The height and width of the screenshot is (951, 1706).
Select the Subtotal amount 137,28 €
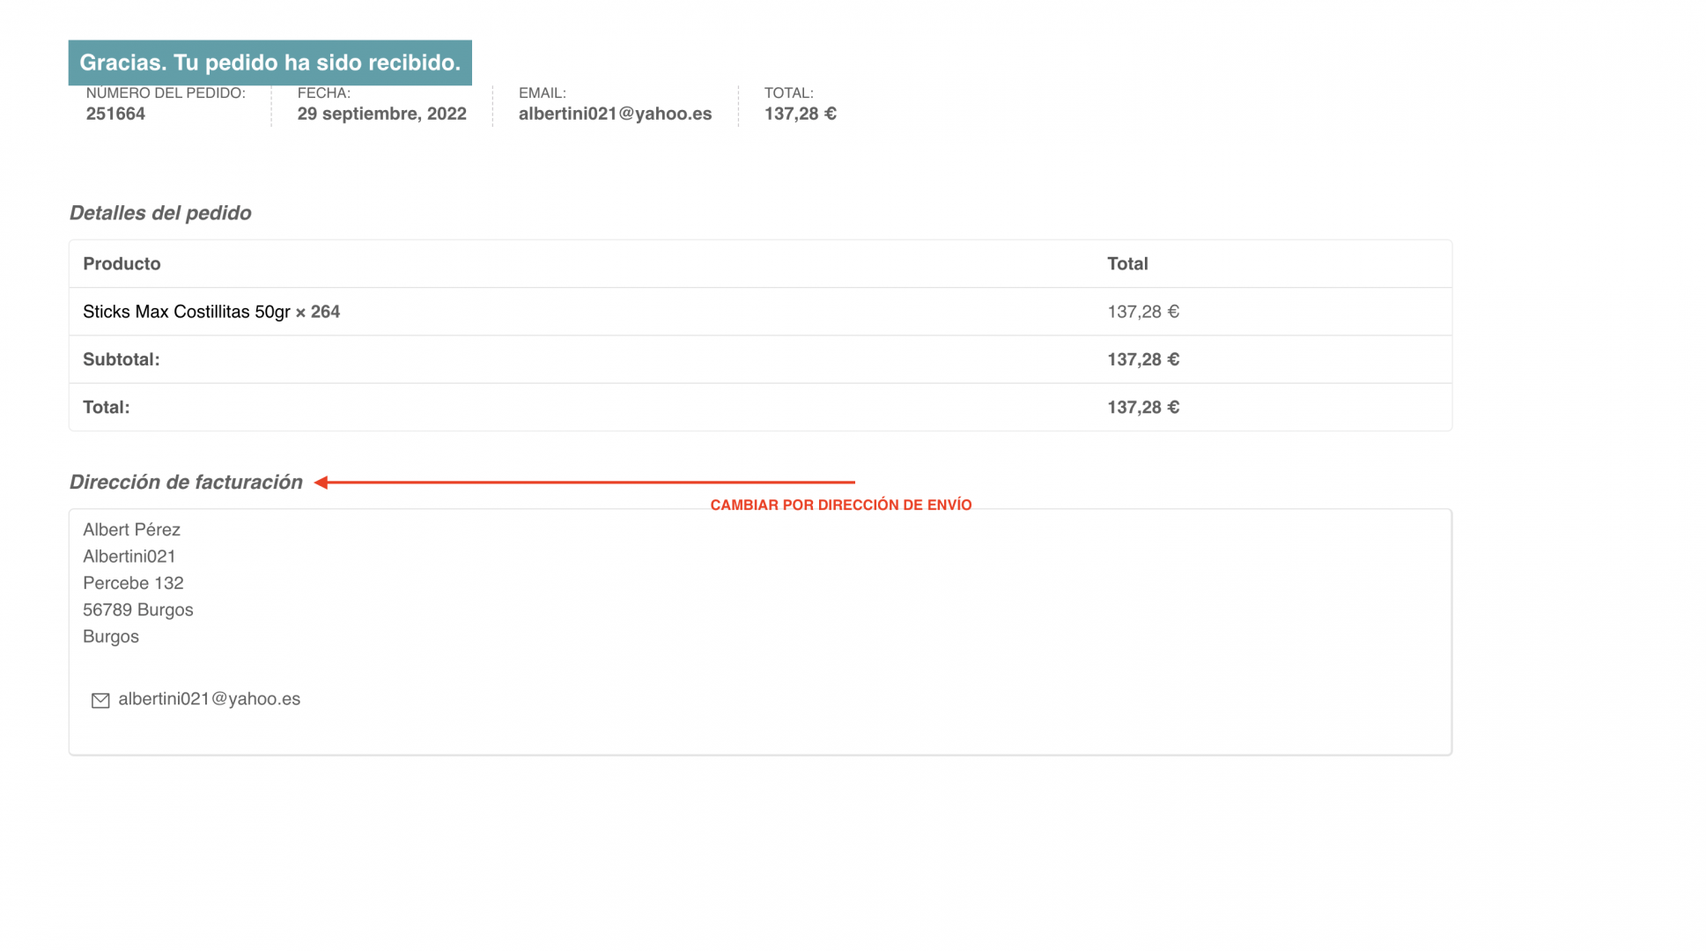(1143, 359)
